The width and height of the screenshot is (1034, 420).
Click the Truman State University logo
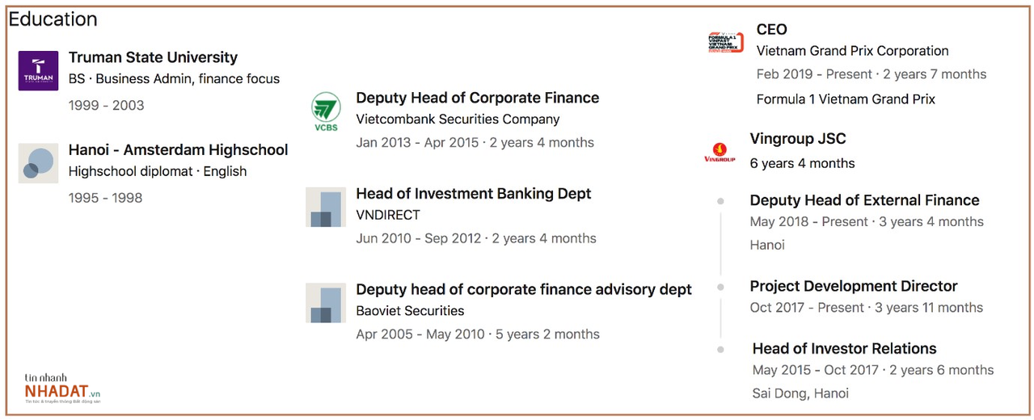point(38,71)
